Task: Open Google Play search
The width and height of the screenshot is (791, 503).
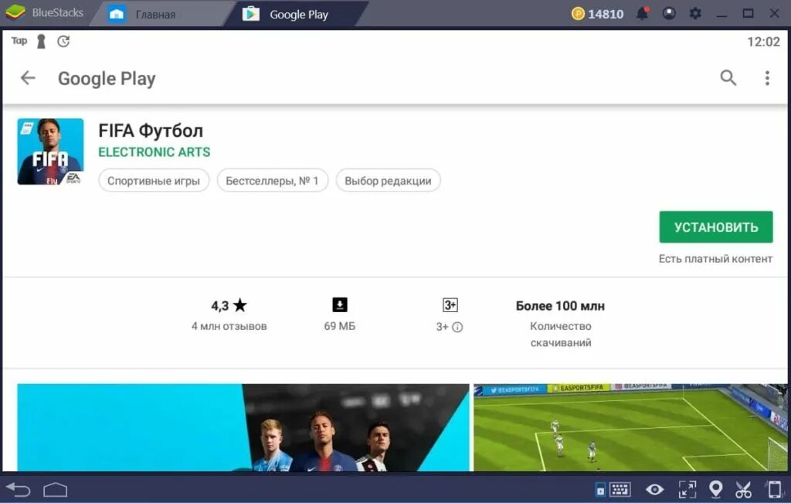Action: point(728,78)
